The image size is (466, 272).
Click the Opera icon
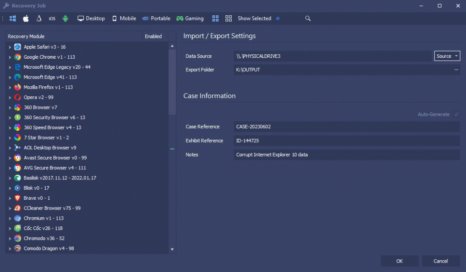pyautogui.click(x=18, y=98)
